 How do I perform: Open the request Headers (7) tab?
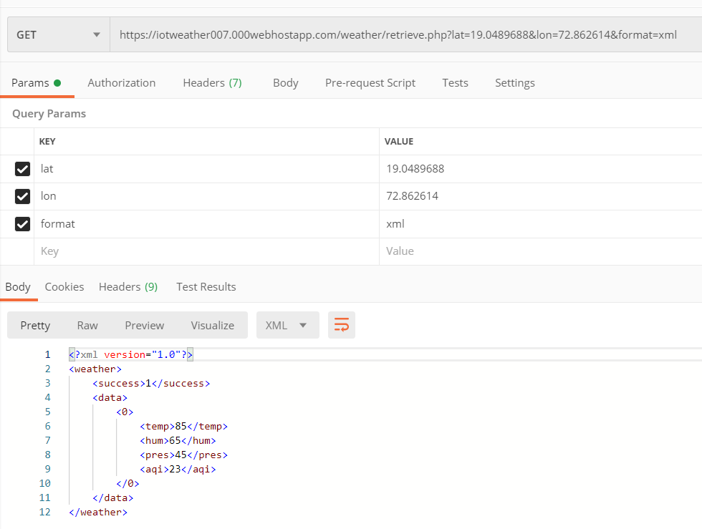click(x=212, y=83)
